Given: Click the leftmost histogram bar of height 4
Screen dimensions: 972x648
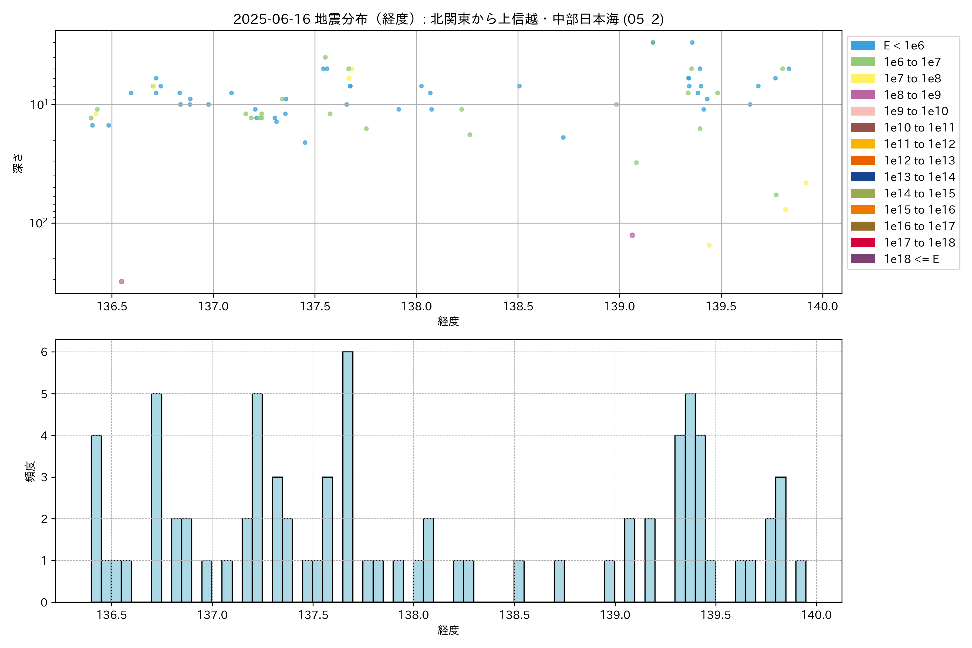Looking at the screenshot, I should click(x=96, y=519).
